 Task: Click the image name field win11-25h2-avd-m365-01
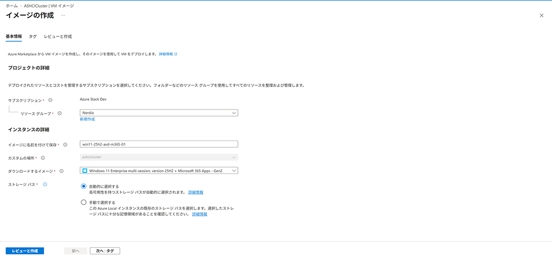pos(159,144)
